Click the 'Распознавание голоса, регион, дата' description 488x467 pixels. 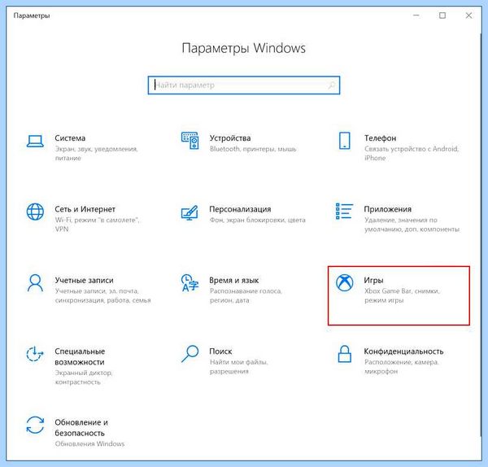click(x=246, y=295)
